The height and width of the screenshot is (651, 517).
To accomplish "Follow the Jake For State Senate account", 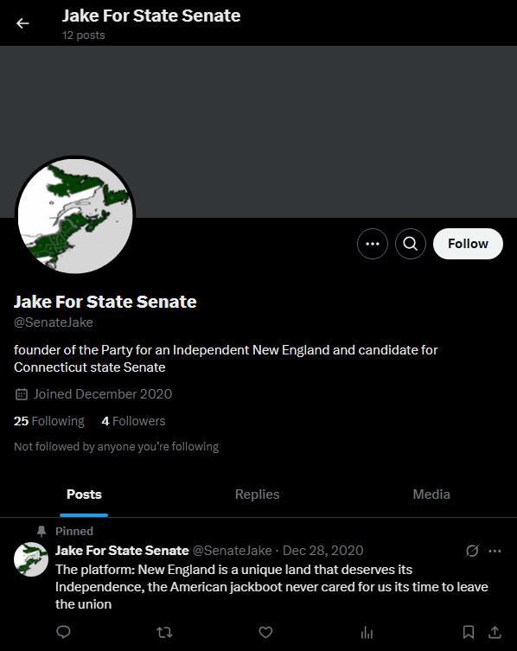I will 468,244.
